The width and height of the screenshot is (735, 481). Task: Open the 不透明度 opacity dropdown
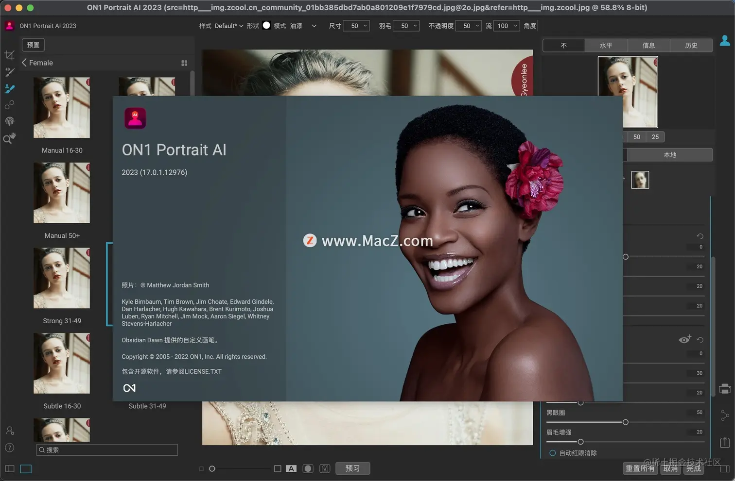(468, 26)
